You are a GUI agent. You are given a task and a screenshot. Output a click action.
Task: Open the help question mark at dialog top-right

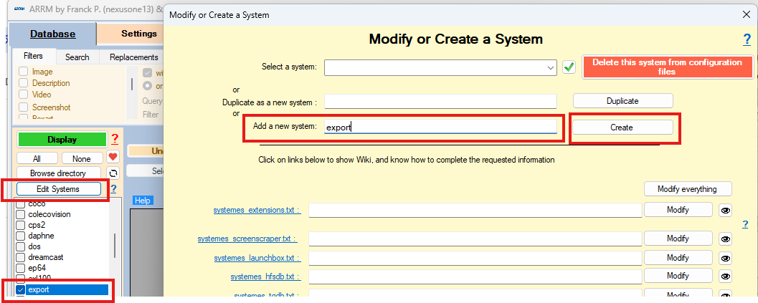point(747,40)
